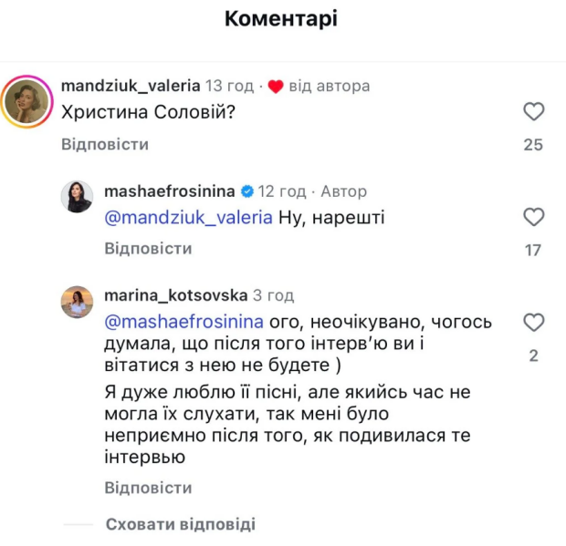Viewport: 566px width, 546px height.
Task: View the 17 likes count on mashaefrosinina's reply
Action: 533,250
